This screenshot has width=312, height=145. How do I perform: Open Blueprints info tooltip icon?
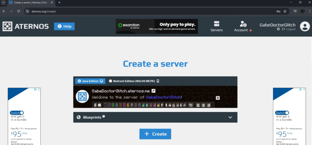[x=104, y=116]
